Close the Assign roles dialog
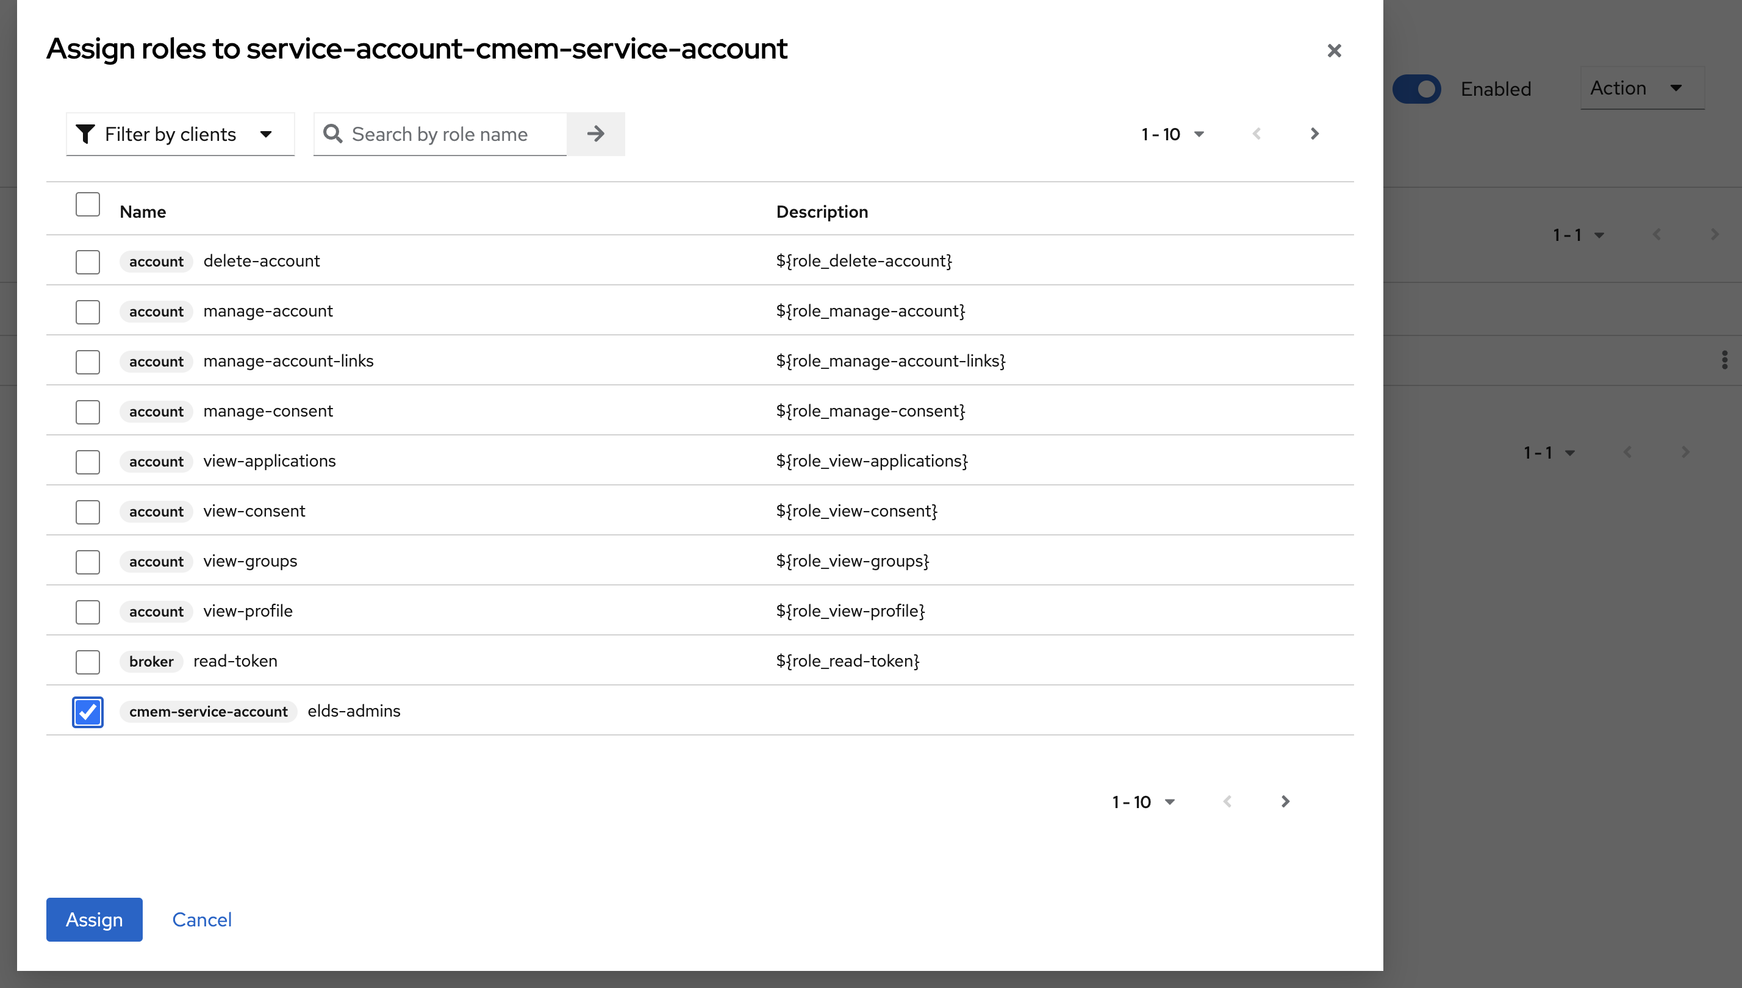The width and height of the screenshot is (1742, 988). click(1333, 50)
